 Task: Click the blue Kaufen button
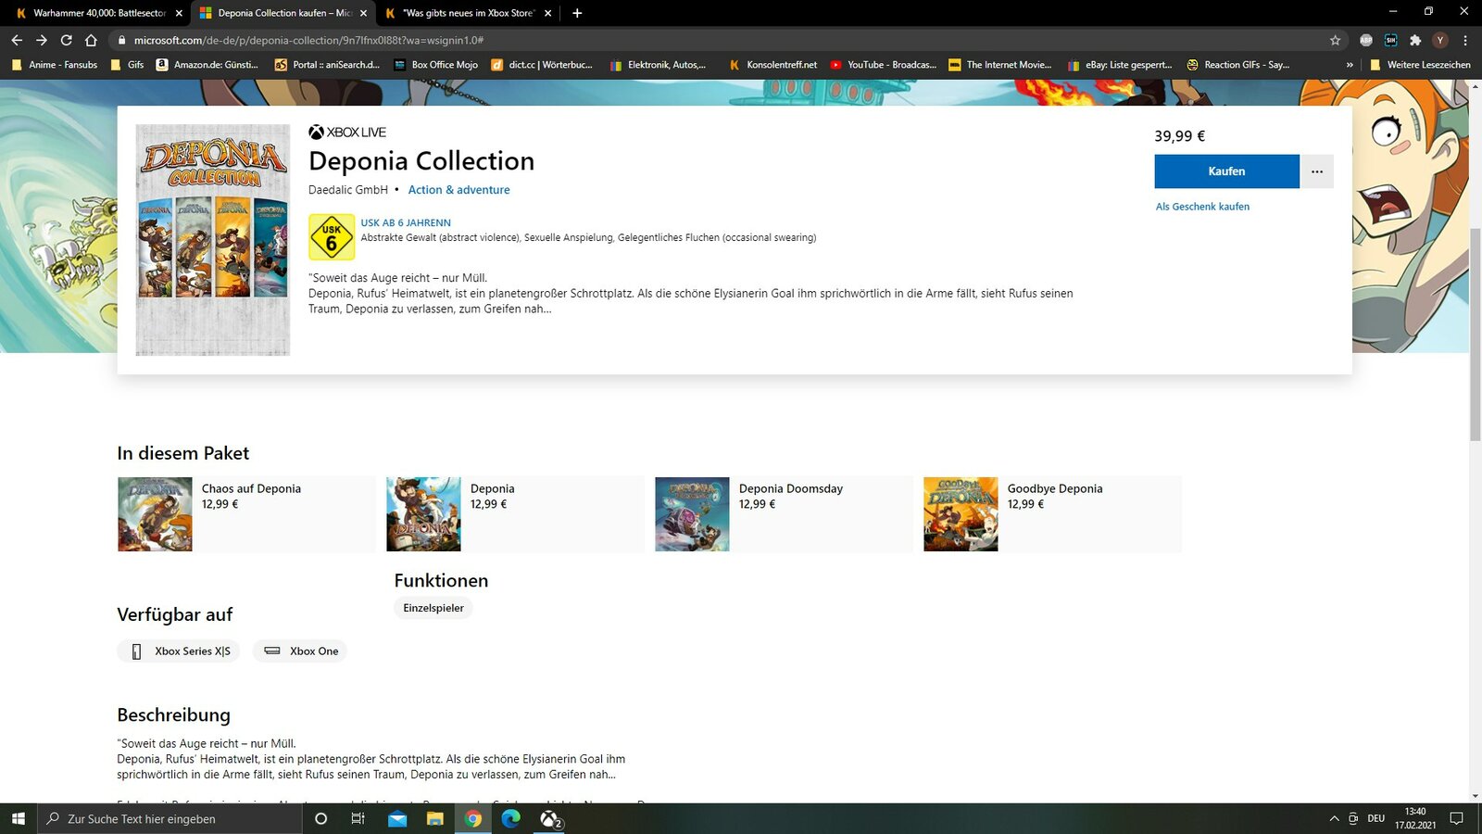[x=1226, y=171]
